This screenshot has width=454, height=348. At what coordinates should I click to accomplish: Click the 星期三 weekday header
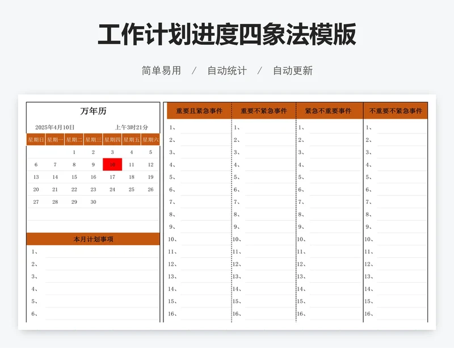coord(93,140)
